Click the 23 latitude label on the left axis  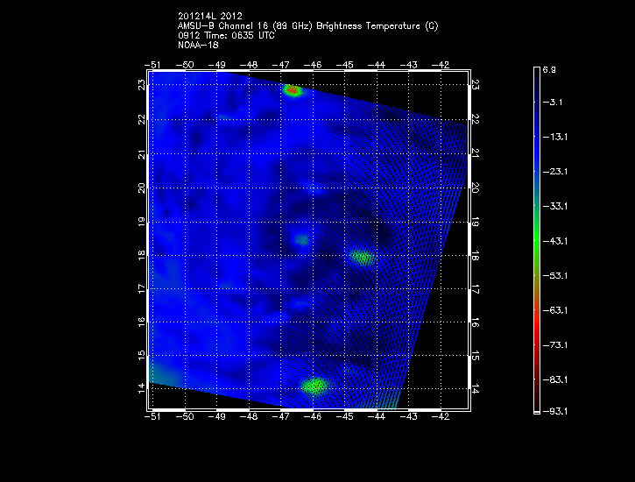pyautogui.click(x=140, y=84)
